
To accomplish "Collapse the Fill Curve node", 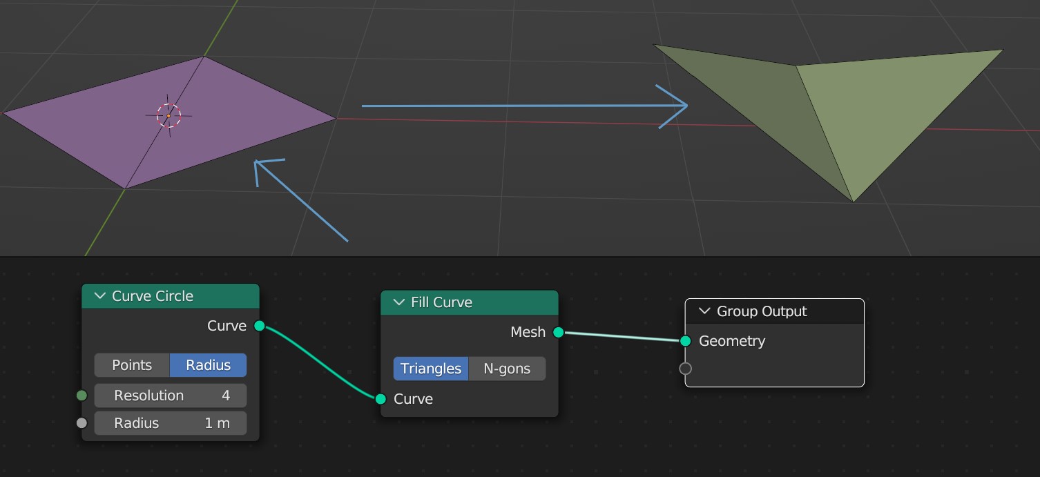I will coord(399,302).
